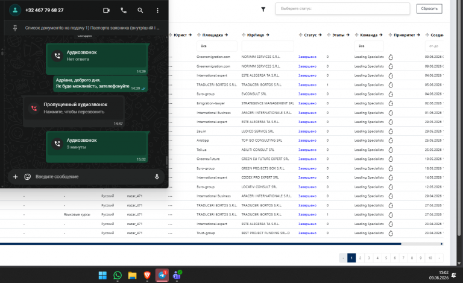The width and height of the screenshot is (463, 283).
Task: Open Telegram from the taskbar
Action: (162, 275)
